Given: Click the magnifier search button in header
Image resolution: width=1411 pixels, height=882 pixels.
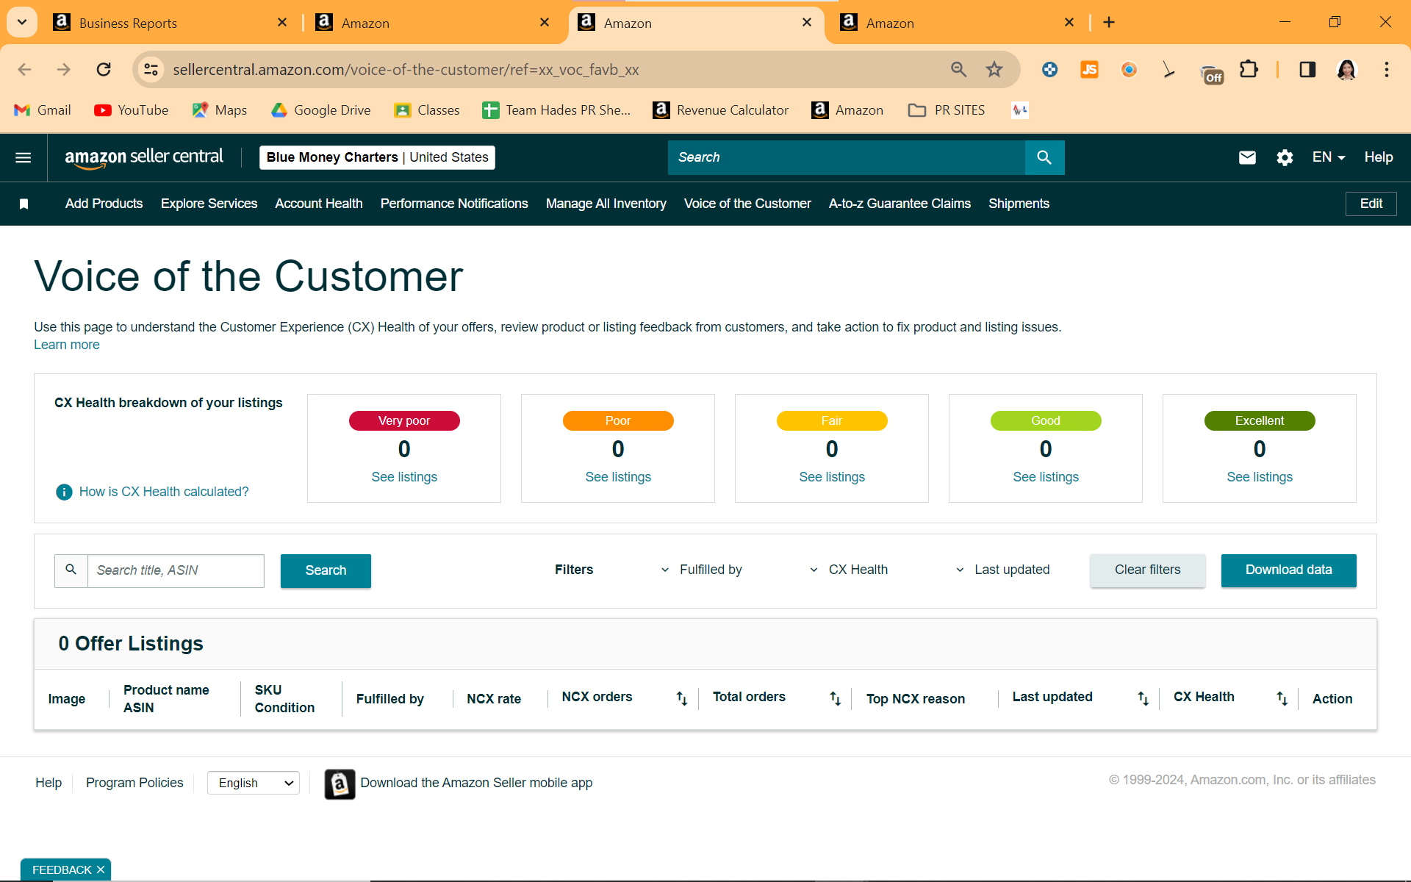Looking at the screenshot, I should [x=1044, y=157].
